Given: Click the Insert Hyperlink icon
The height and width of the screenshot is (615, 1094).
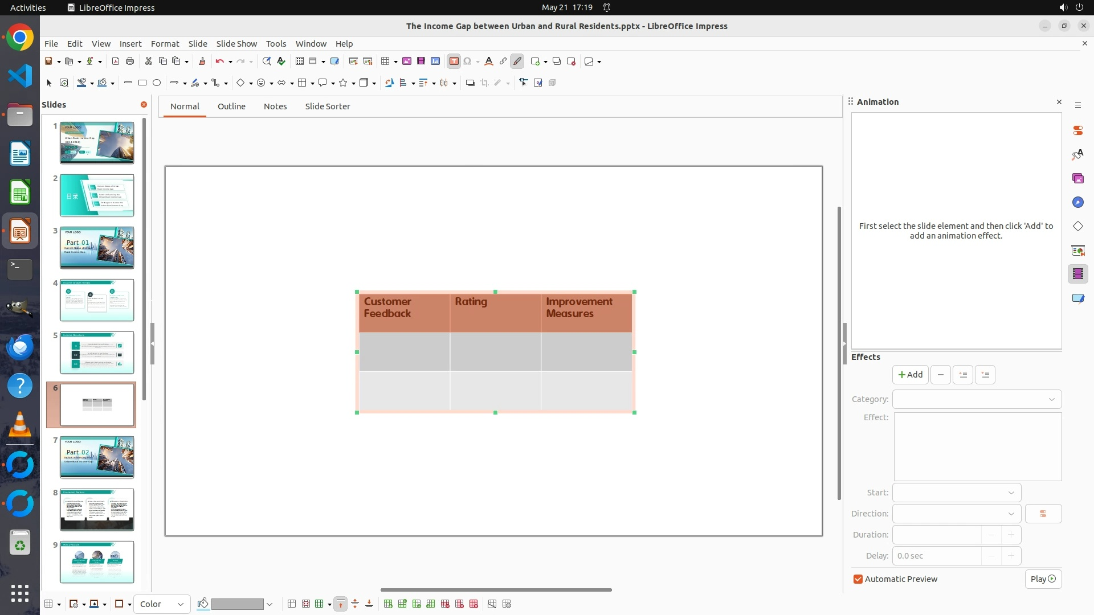Looking at the screenshot, I should pos(503,61).
